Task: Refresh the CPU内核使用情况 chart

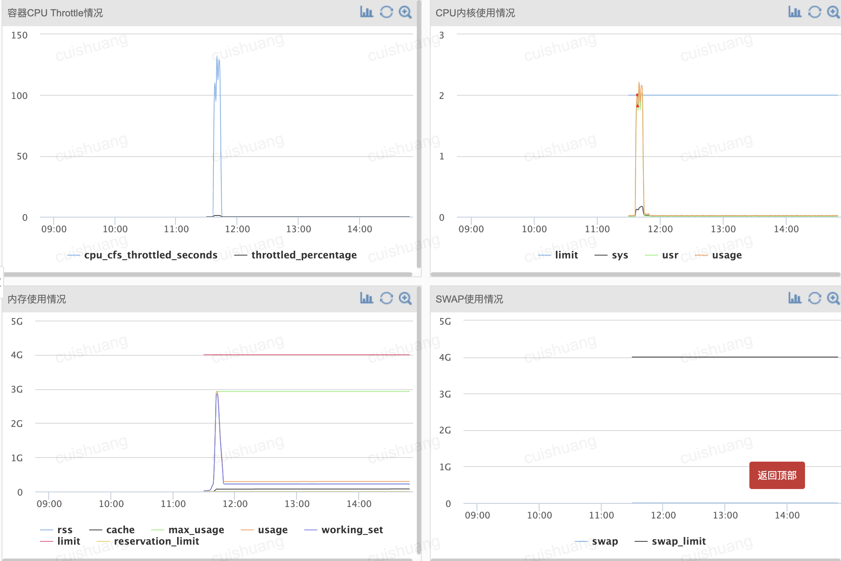Action: [x=814, y=12]
